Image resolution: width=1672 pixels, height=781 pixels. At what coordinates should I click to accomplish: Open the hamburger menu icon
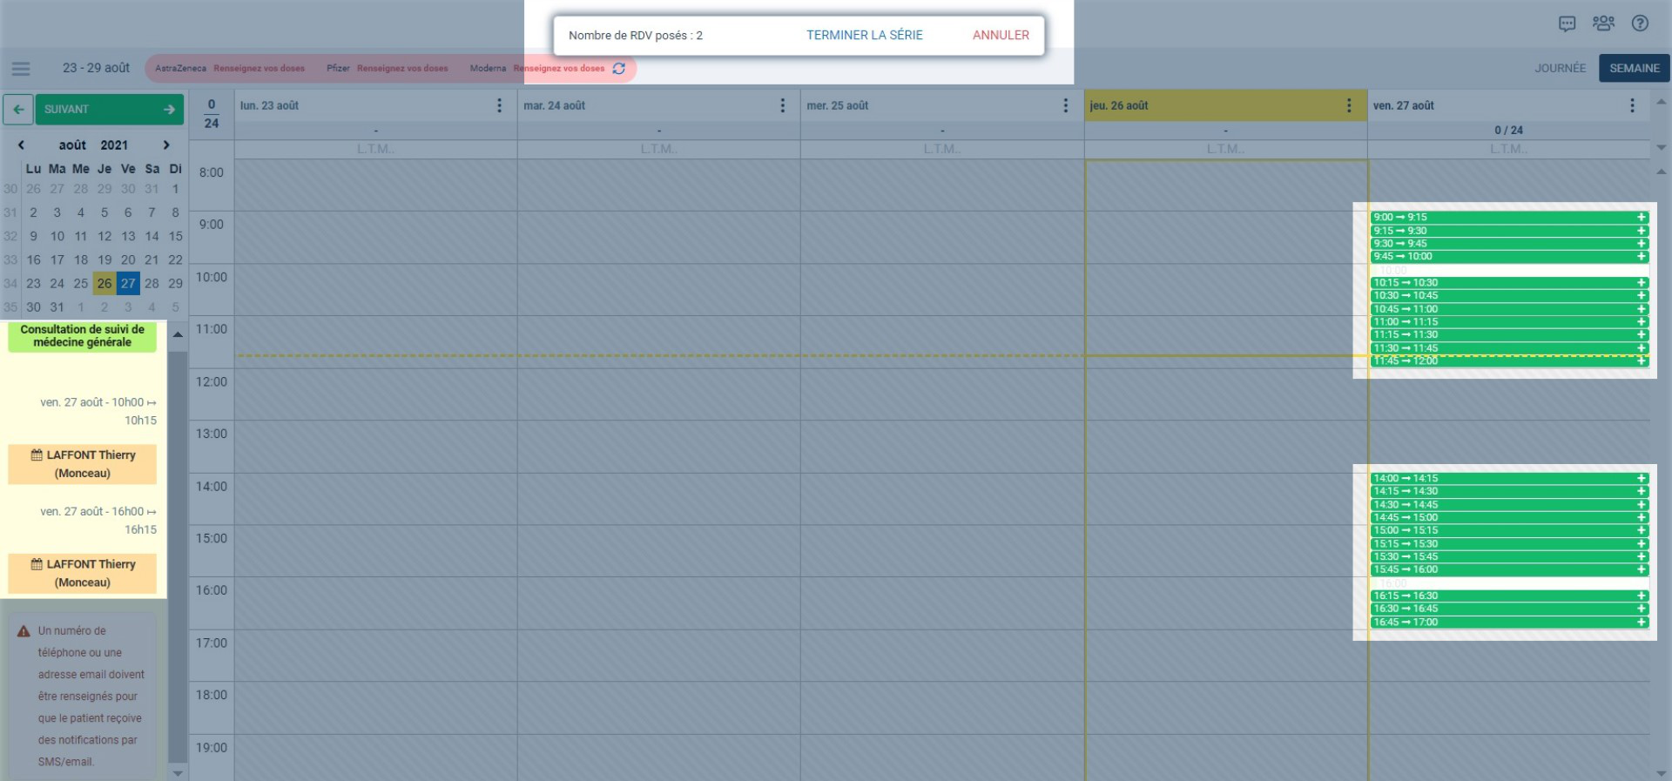click(x=21, y=68)
